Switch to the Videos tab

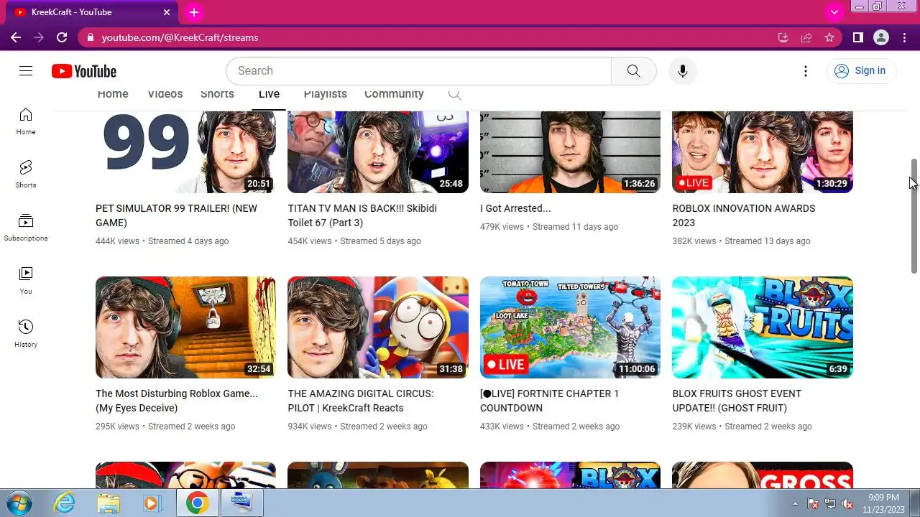coord(165,94)
